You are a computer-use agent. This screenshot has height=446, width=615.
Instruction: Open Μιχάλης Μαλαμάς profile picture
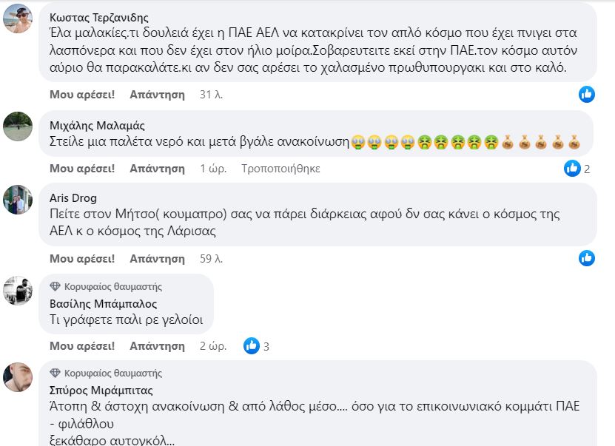coord(18,126)
